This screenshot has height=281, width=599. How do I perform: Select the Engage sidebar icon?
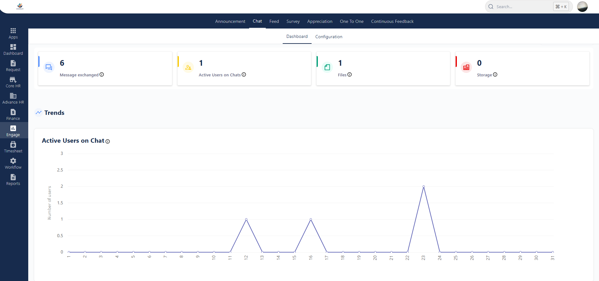(x=13, y=128)
